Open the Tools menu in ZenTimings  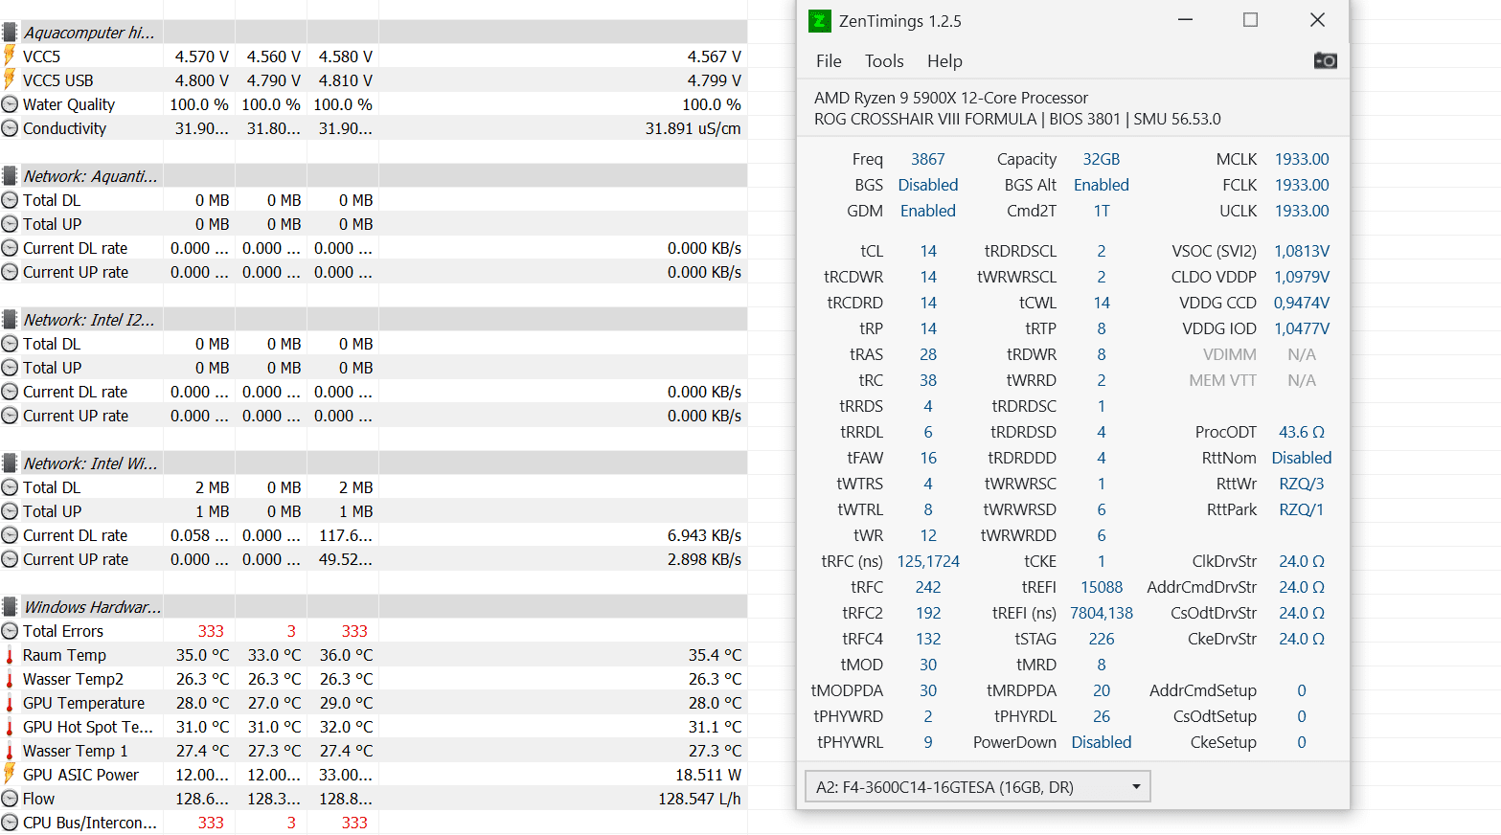(x=884, y=61)
